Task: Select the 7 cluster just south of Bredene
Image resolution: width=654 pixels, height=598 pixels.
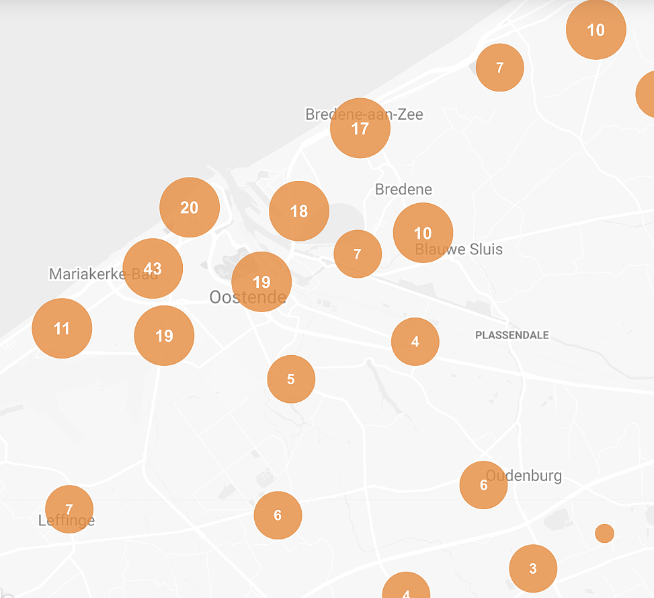Action: point(358,254)
